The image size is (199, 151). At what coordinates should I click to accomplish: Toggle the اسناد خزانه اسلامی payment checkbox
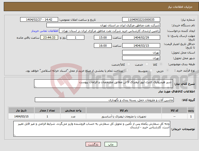click(127, 70)
